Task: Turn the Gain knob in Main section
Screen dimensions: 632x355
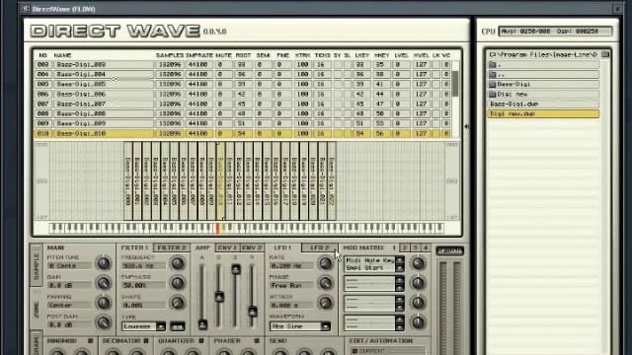Action: (103, 283)
